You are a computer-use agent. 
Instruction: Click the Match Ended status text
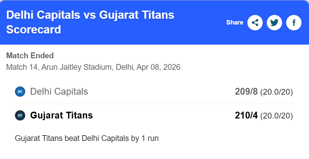click(30, 55)
